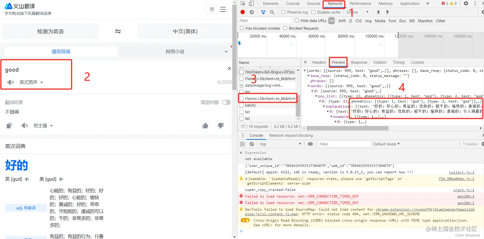Tick the checkbox beside the batch/ request
Image resolution: width=484 pixels, height=239 pixels.
tap(242, 105)
